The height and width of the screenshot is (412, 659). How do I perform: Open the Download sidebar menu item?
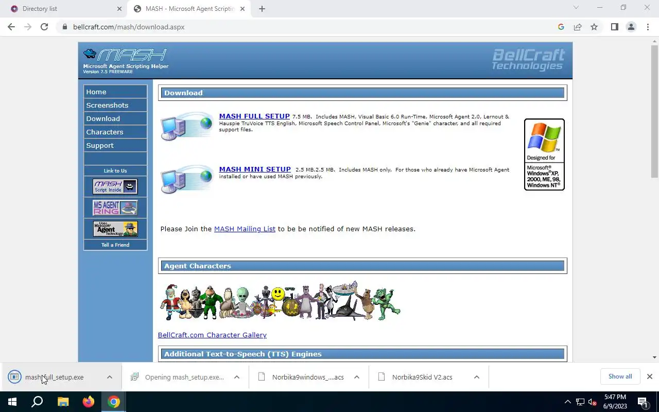115,118
